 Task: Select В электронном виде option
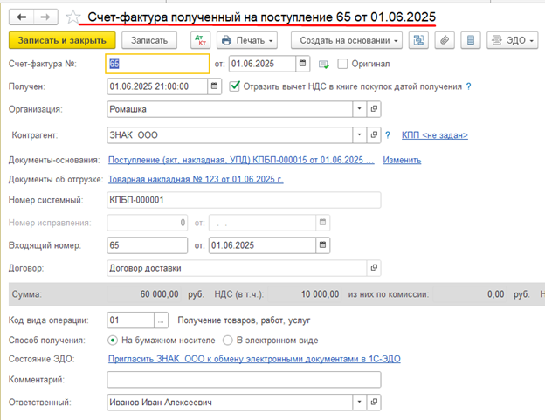click(x=228, y=340)
